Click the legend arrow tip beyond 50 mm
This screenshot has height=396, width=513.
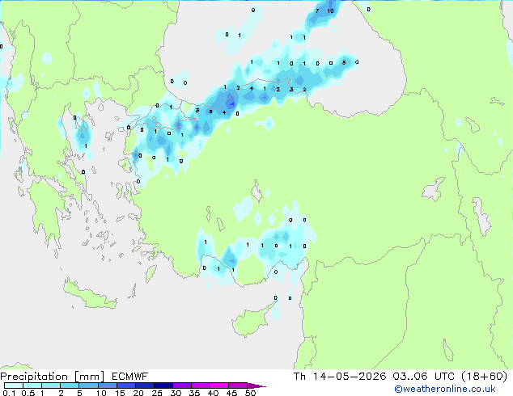[256, 385]
